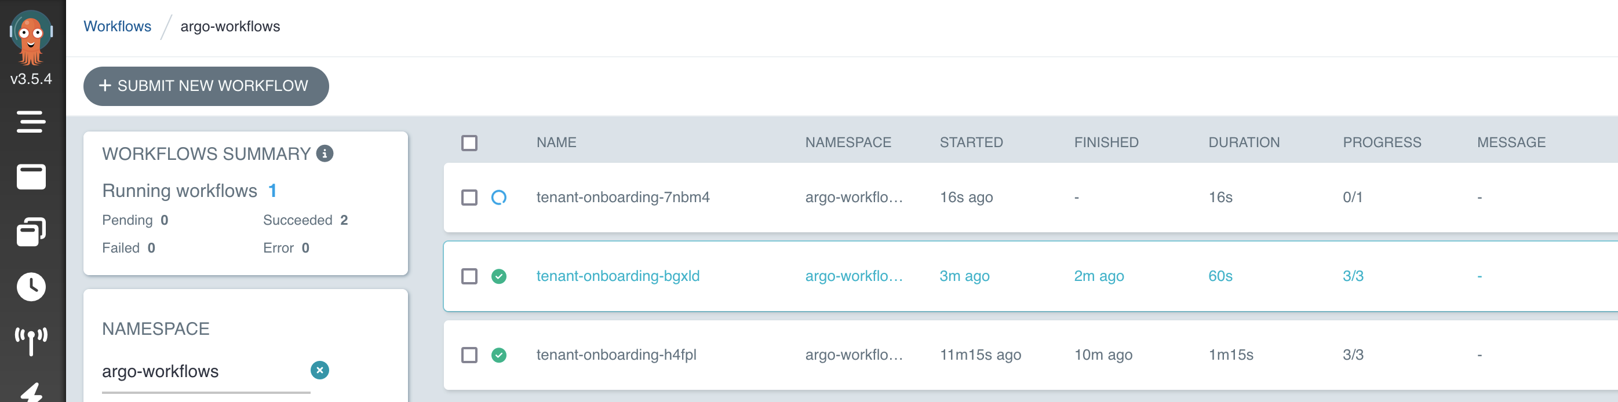Toggle the select-all workflows checkbox

469,142
